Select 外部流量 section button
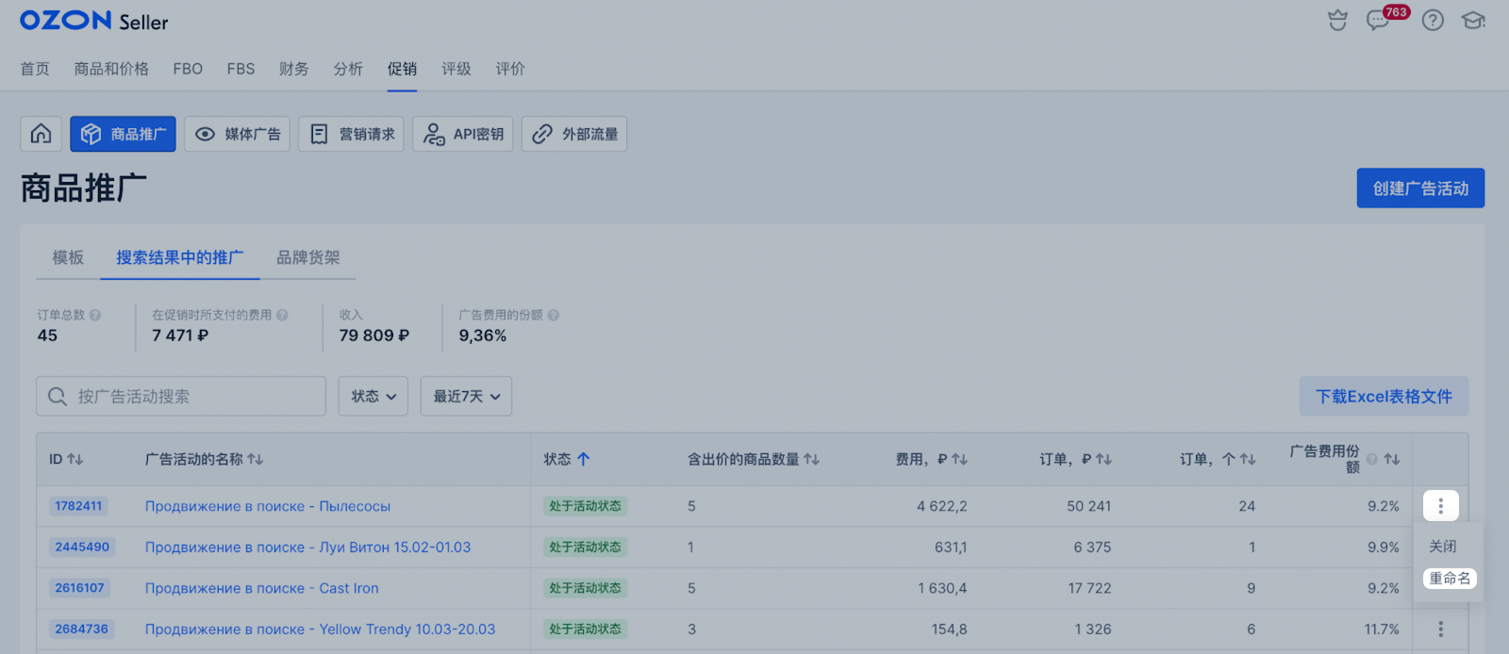Viewport: 1509px width, 654px height. point(575,134)
